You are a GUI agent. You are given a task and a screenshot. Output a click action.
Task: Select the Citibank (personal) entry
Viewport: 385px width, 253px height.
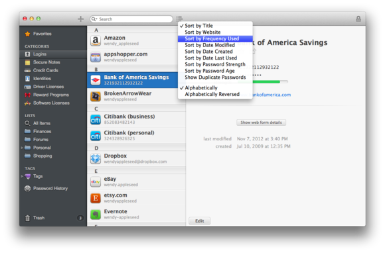point(137,135)
